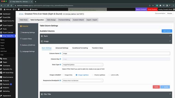Expand the Film Title column settings
This screenshot has height=98, width=175.
coord(170,94)
